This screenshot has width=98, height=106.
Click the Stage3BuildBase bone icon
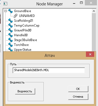point(10,40)
